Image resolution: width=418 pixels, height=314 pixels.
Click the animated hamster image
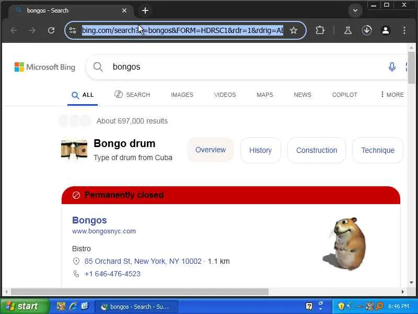coord(344,243)
